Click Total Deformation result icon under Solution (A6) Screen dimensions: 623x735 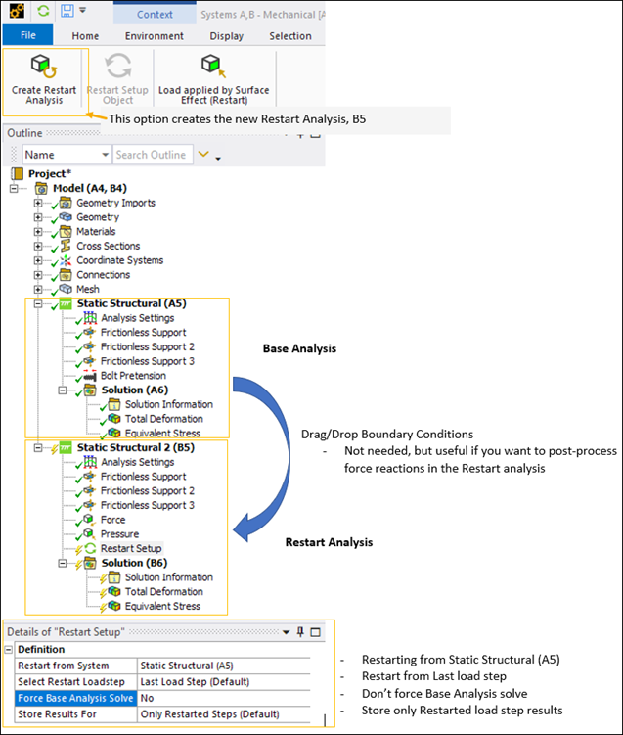pos(114,418)
